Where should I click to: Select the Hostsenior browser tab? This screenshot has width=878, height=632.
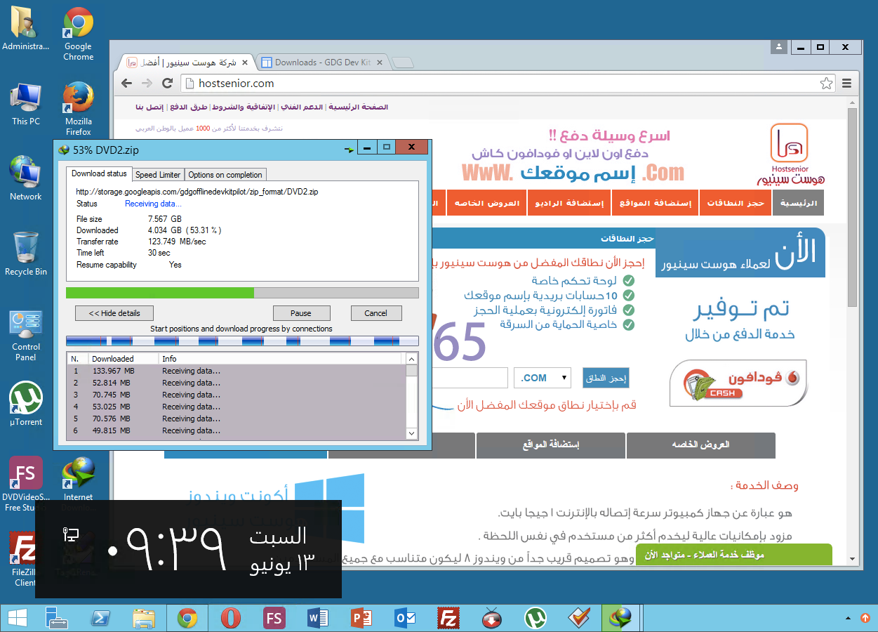pyautogui.click(x=187, y=62)
